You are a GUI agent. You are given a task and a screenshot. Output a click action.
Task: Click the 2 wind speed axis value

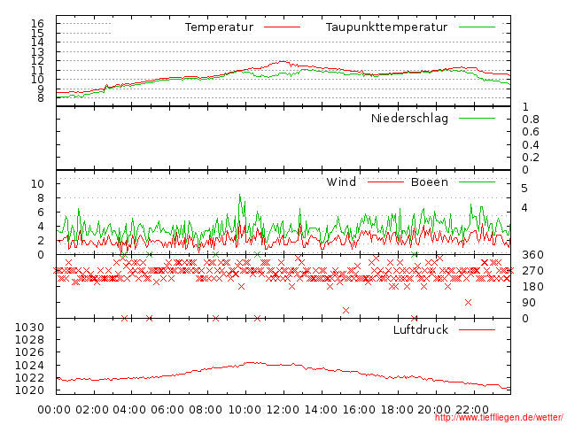[x=41, y=240]
